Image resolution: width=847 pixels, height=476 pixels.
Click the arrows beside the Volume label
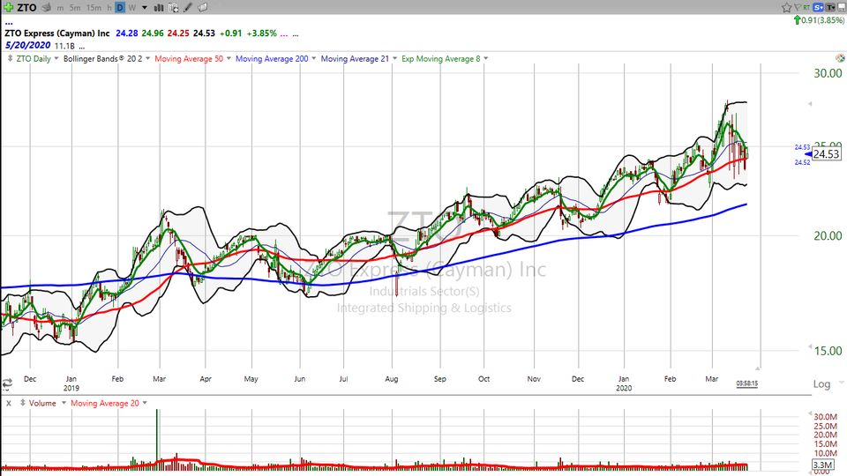tap(23, 403)
